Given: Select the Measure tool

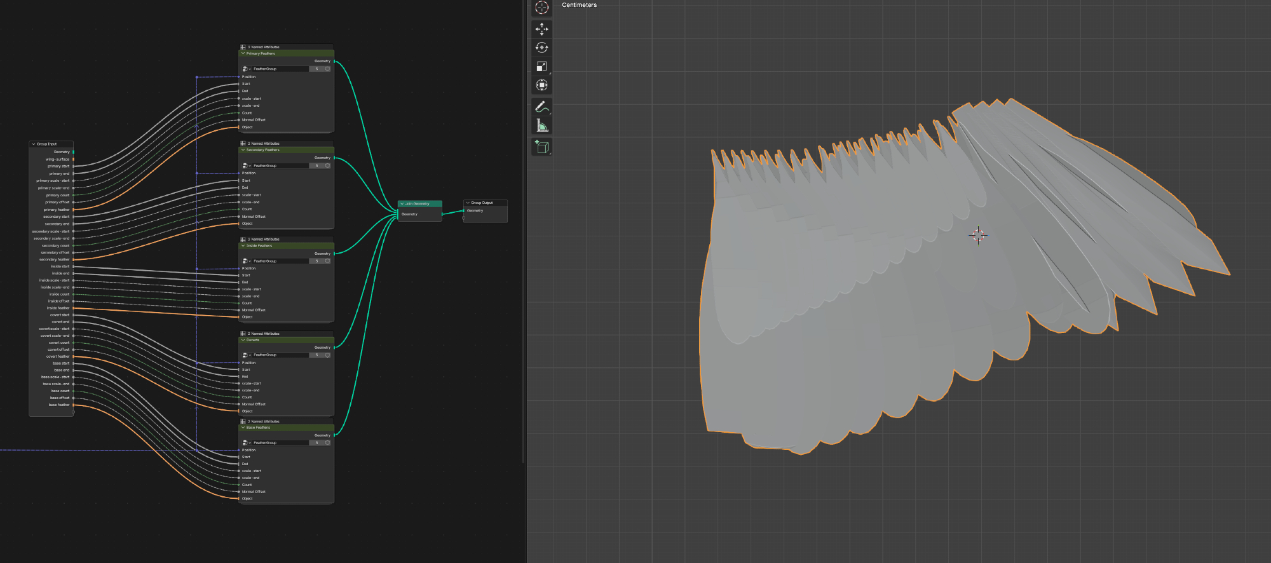Looking at the screenshot, I should (x=541, y=126).
